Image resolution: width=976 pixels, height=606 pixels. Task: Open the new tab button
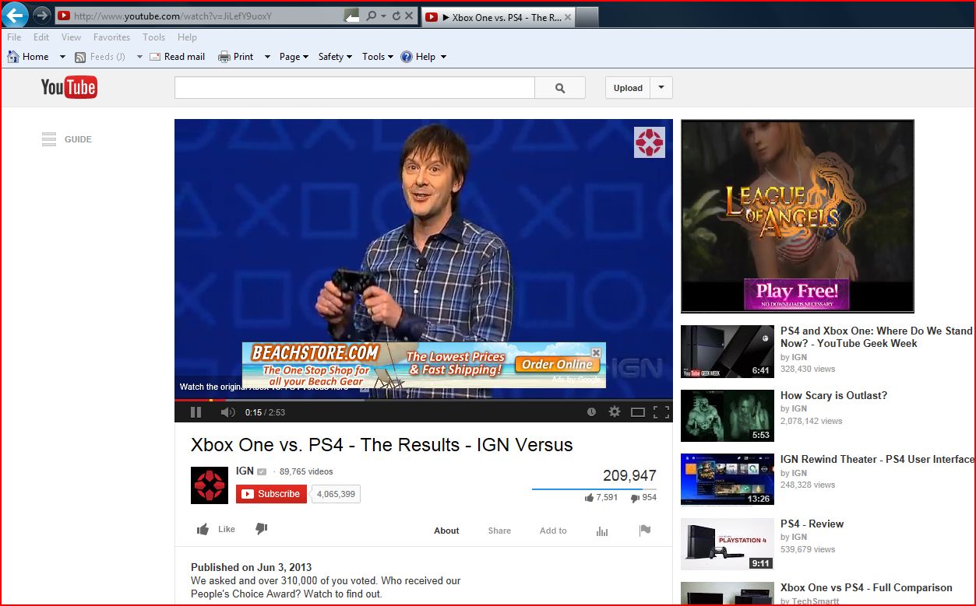click(588, 16)
